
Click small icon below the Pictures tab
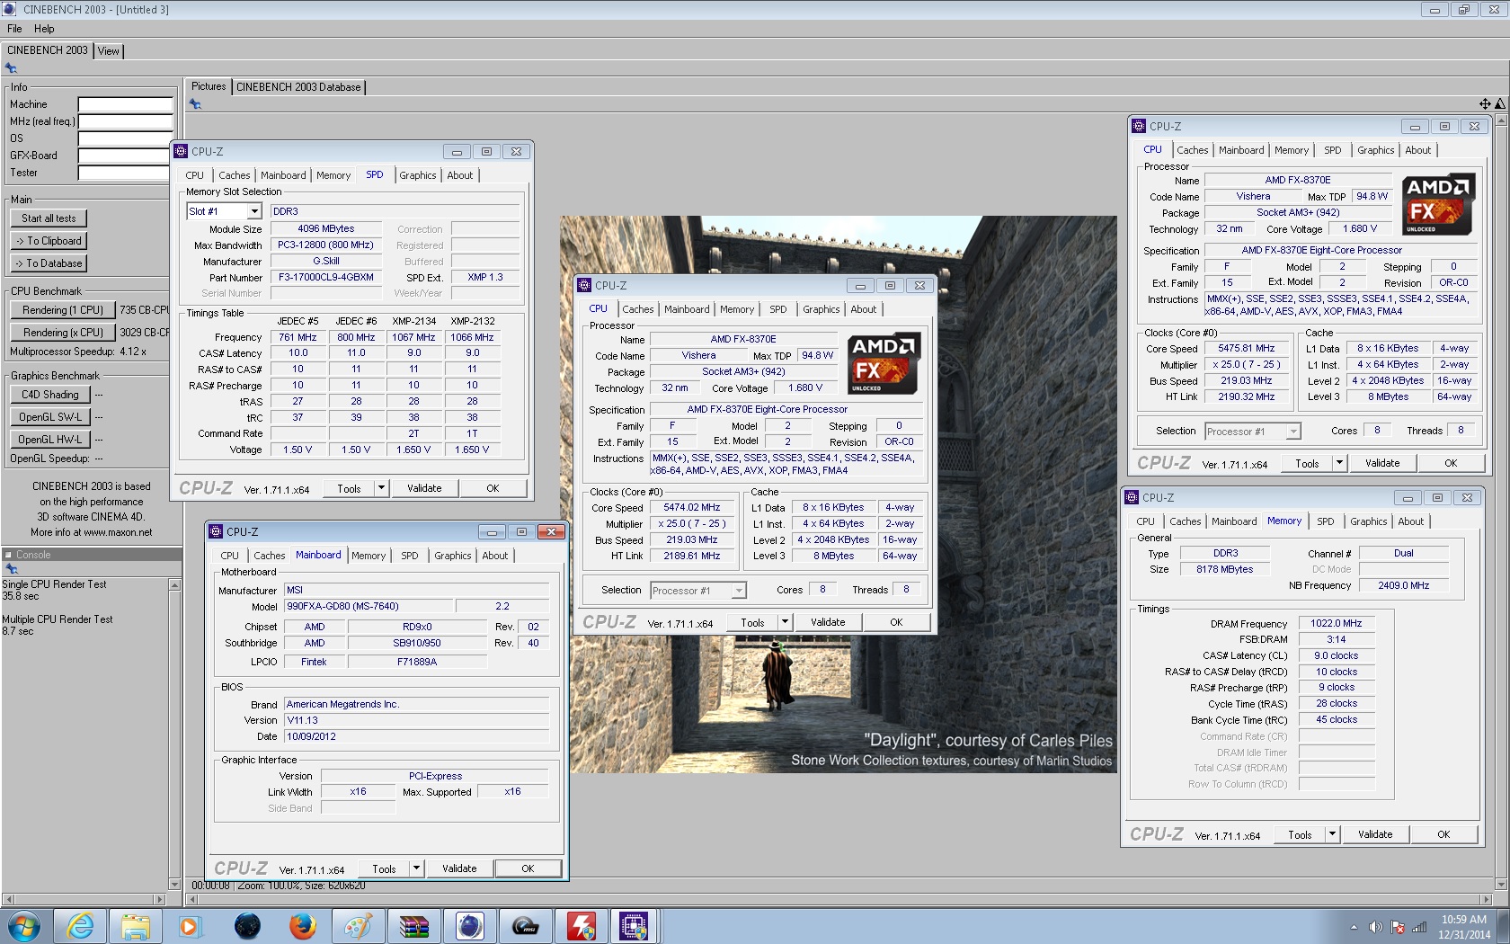(195, 104)
